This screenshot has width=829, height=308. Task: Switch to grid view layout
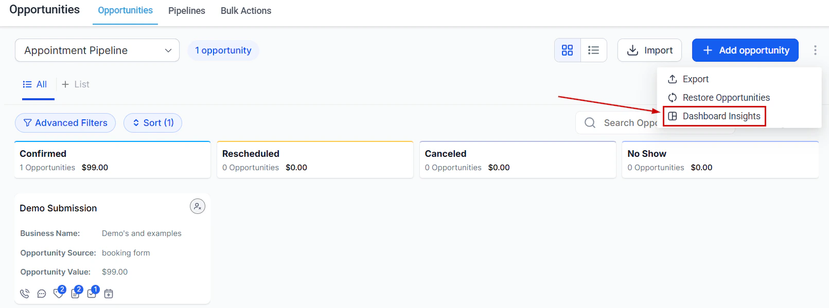pos(567,50)
